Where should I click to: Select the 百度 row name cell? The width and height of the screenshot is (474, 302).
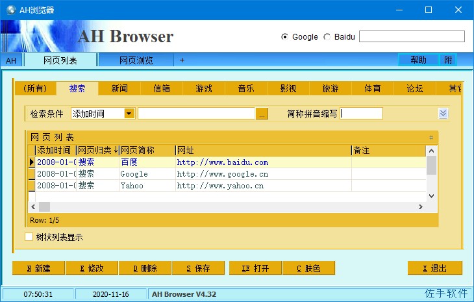[147, 162]
